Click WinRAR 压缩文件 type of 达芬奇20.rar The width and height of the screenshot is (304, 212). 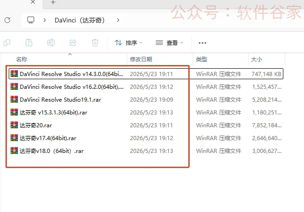[219, 125]
